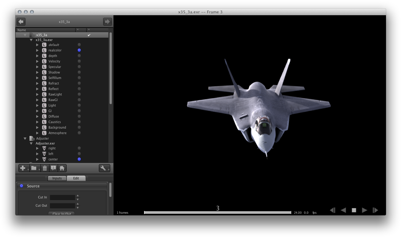Click the V view icon beside center
401x237 pixels.
click(x=44, y=159)
